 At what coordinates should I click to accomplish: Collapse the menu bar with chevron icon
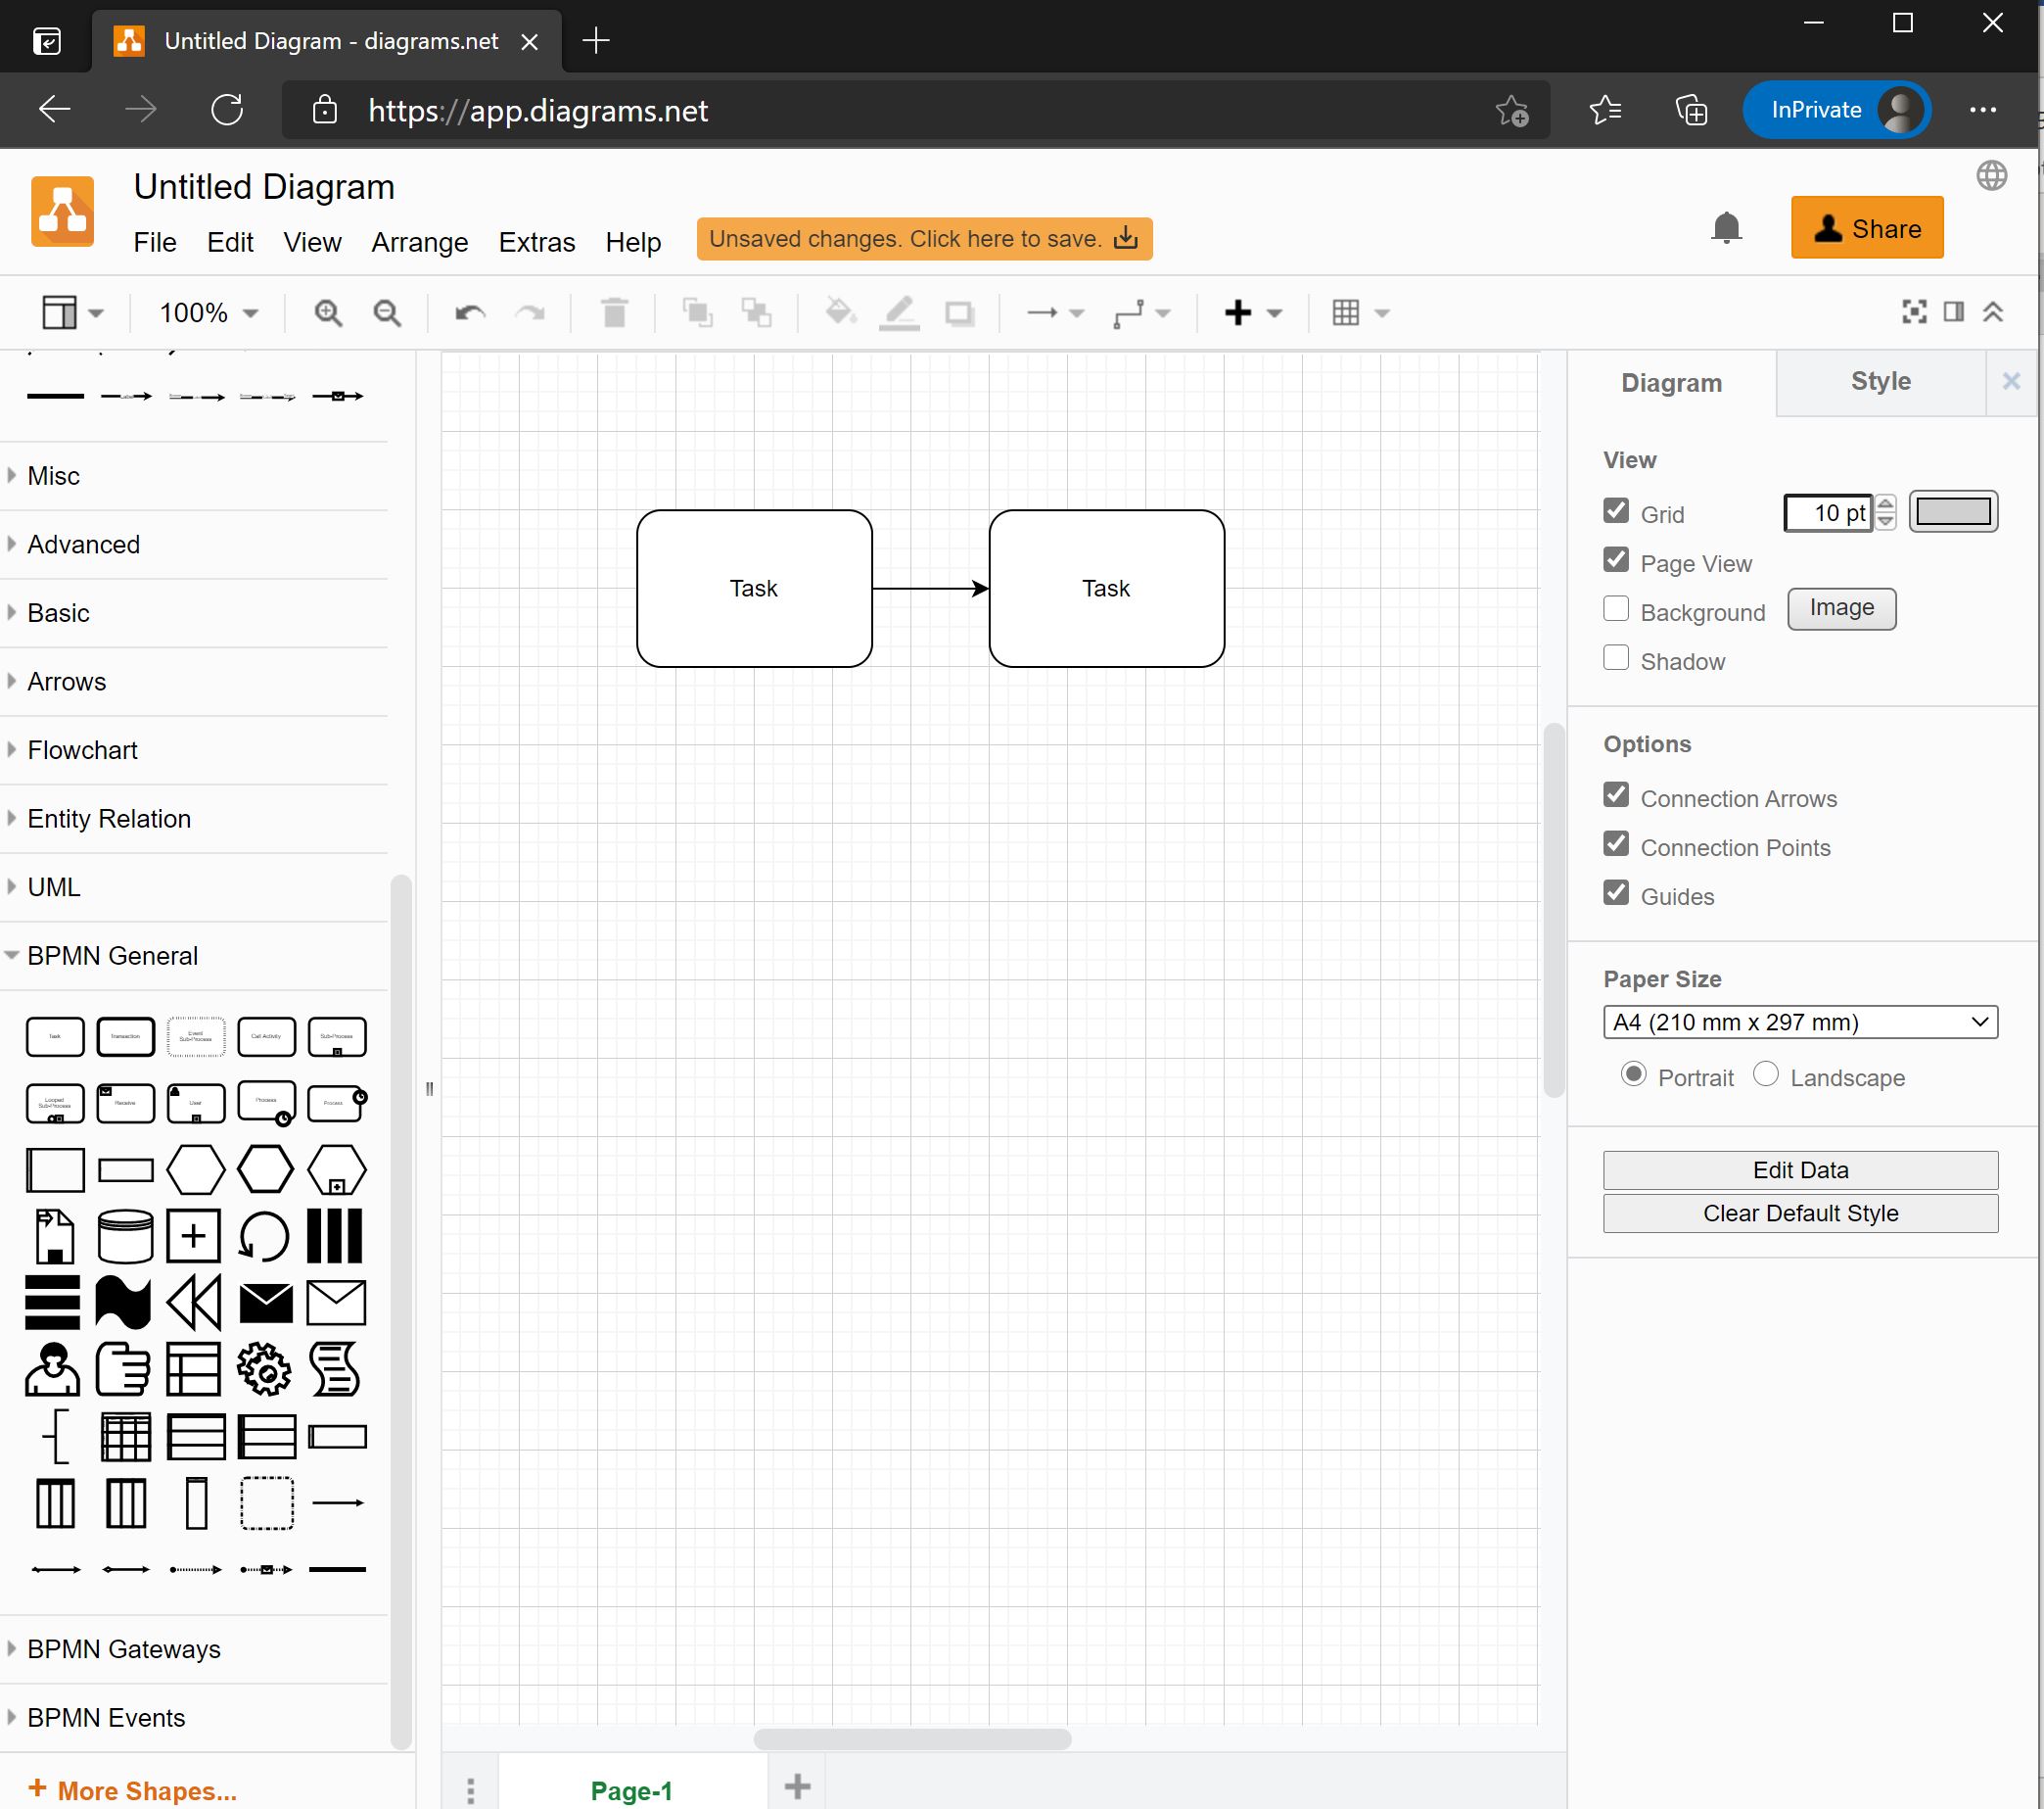tap(1993, 312)
